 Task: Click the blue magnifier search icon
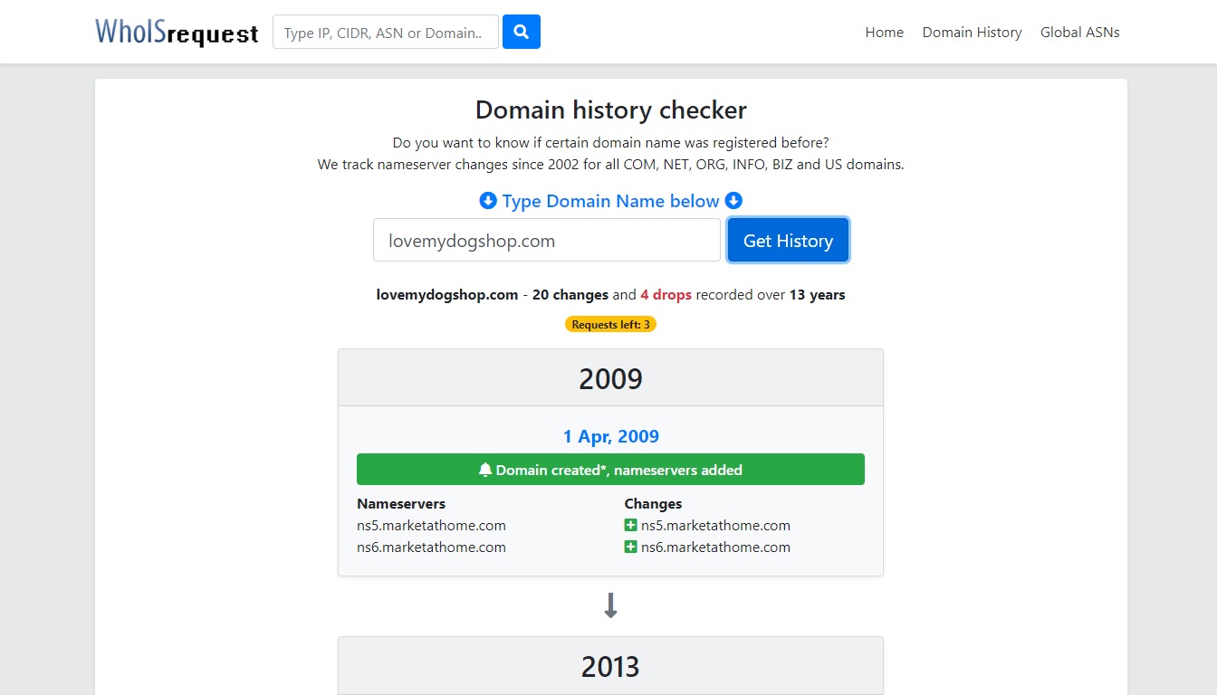point(521,32)
